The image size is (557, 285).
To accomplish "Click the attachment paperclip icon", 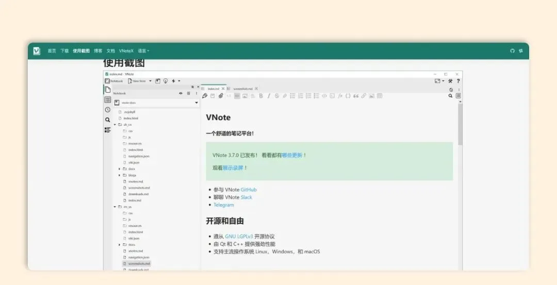I will pyautogui.click(x=221, y=96).
